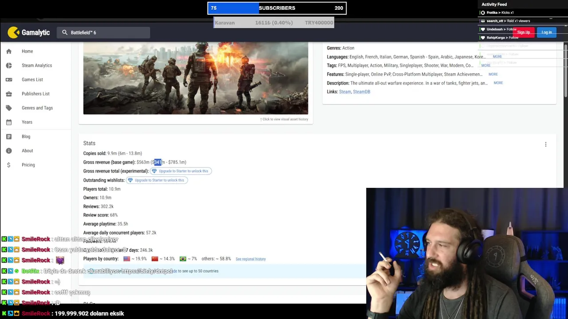
Task: Expand MORE for Features list
Action: 493,74
